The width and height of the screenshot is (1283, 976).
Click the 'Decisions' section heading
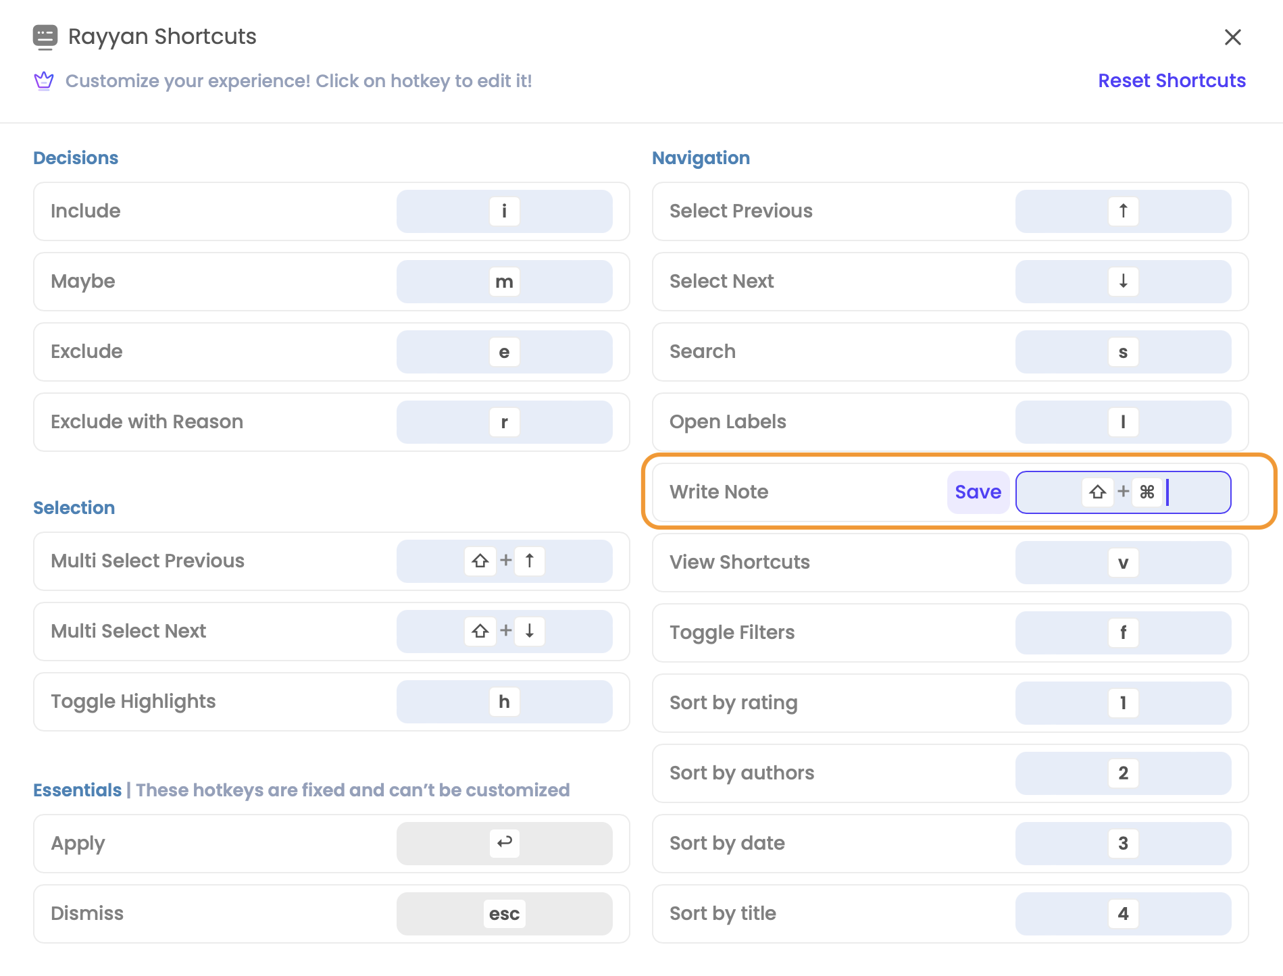tap(76, 157)
